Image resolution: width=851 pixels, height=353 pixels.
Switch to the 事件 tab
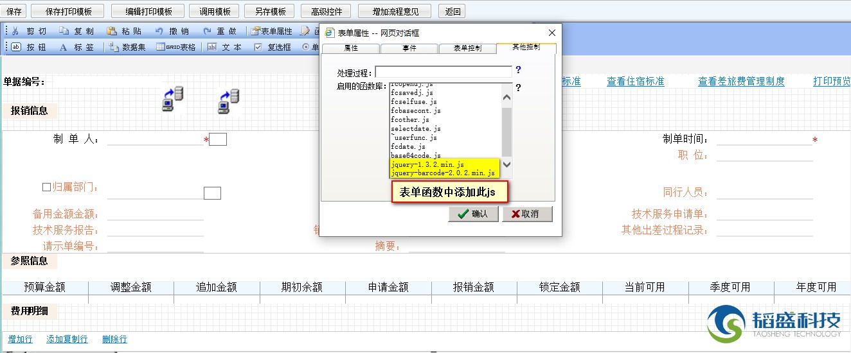point(409,49)
